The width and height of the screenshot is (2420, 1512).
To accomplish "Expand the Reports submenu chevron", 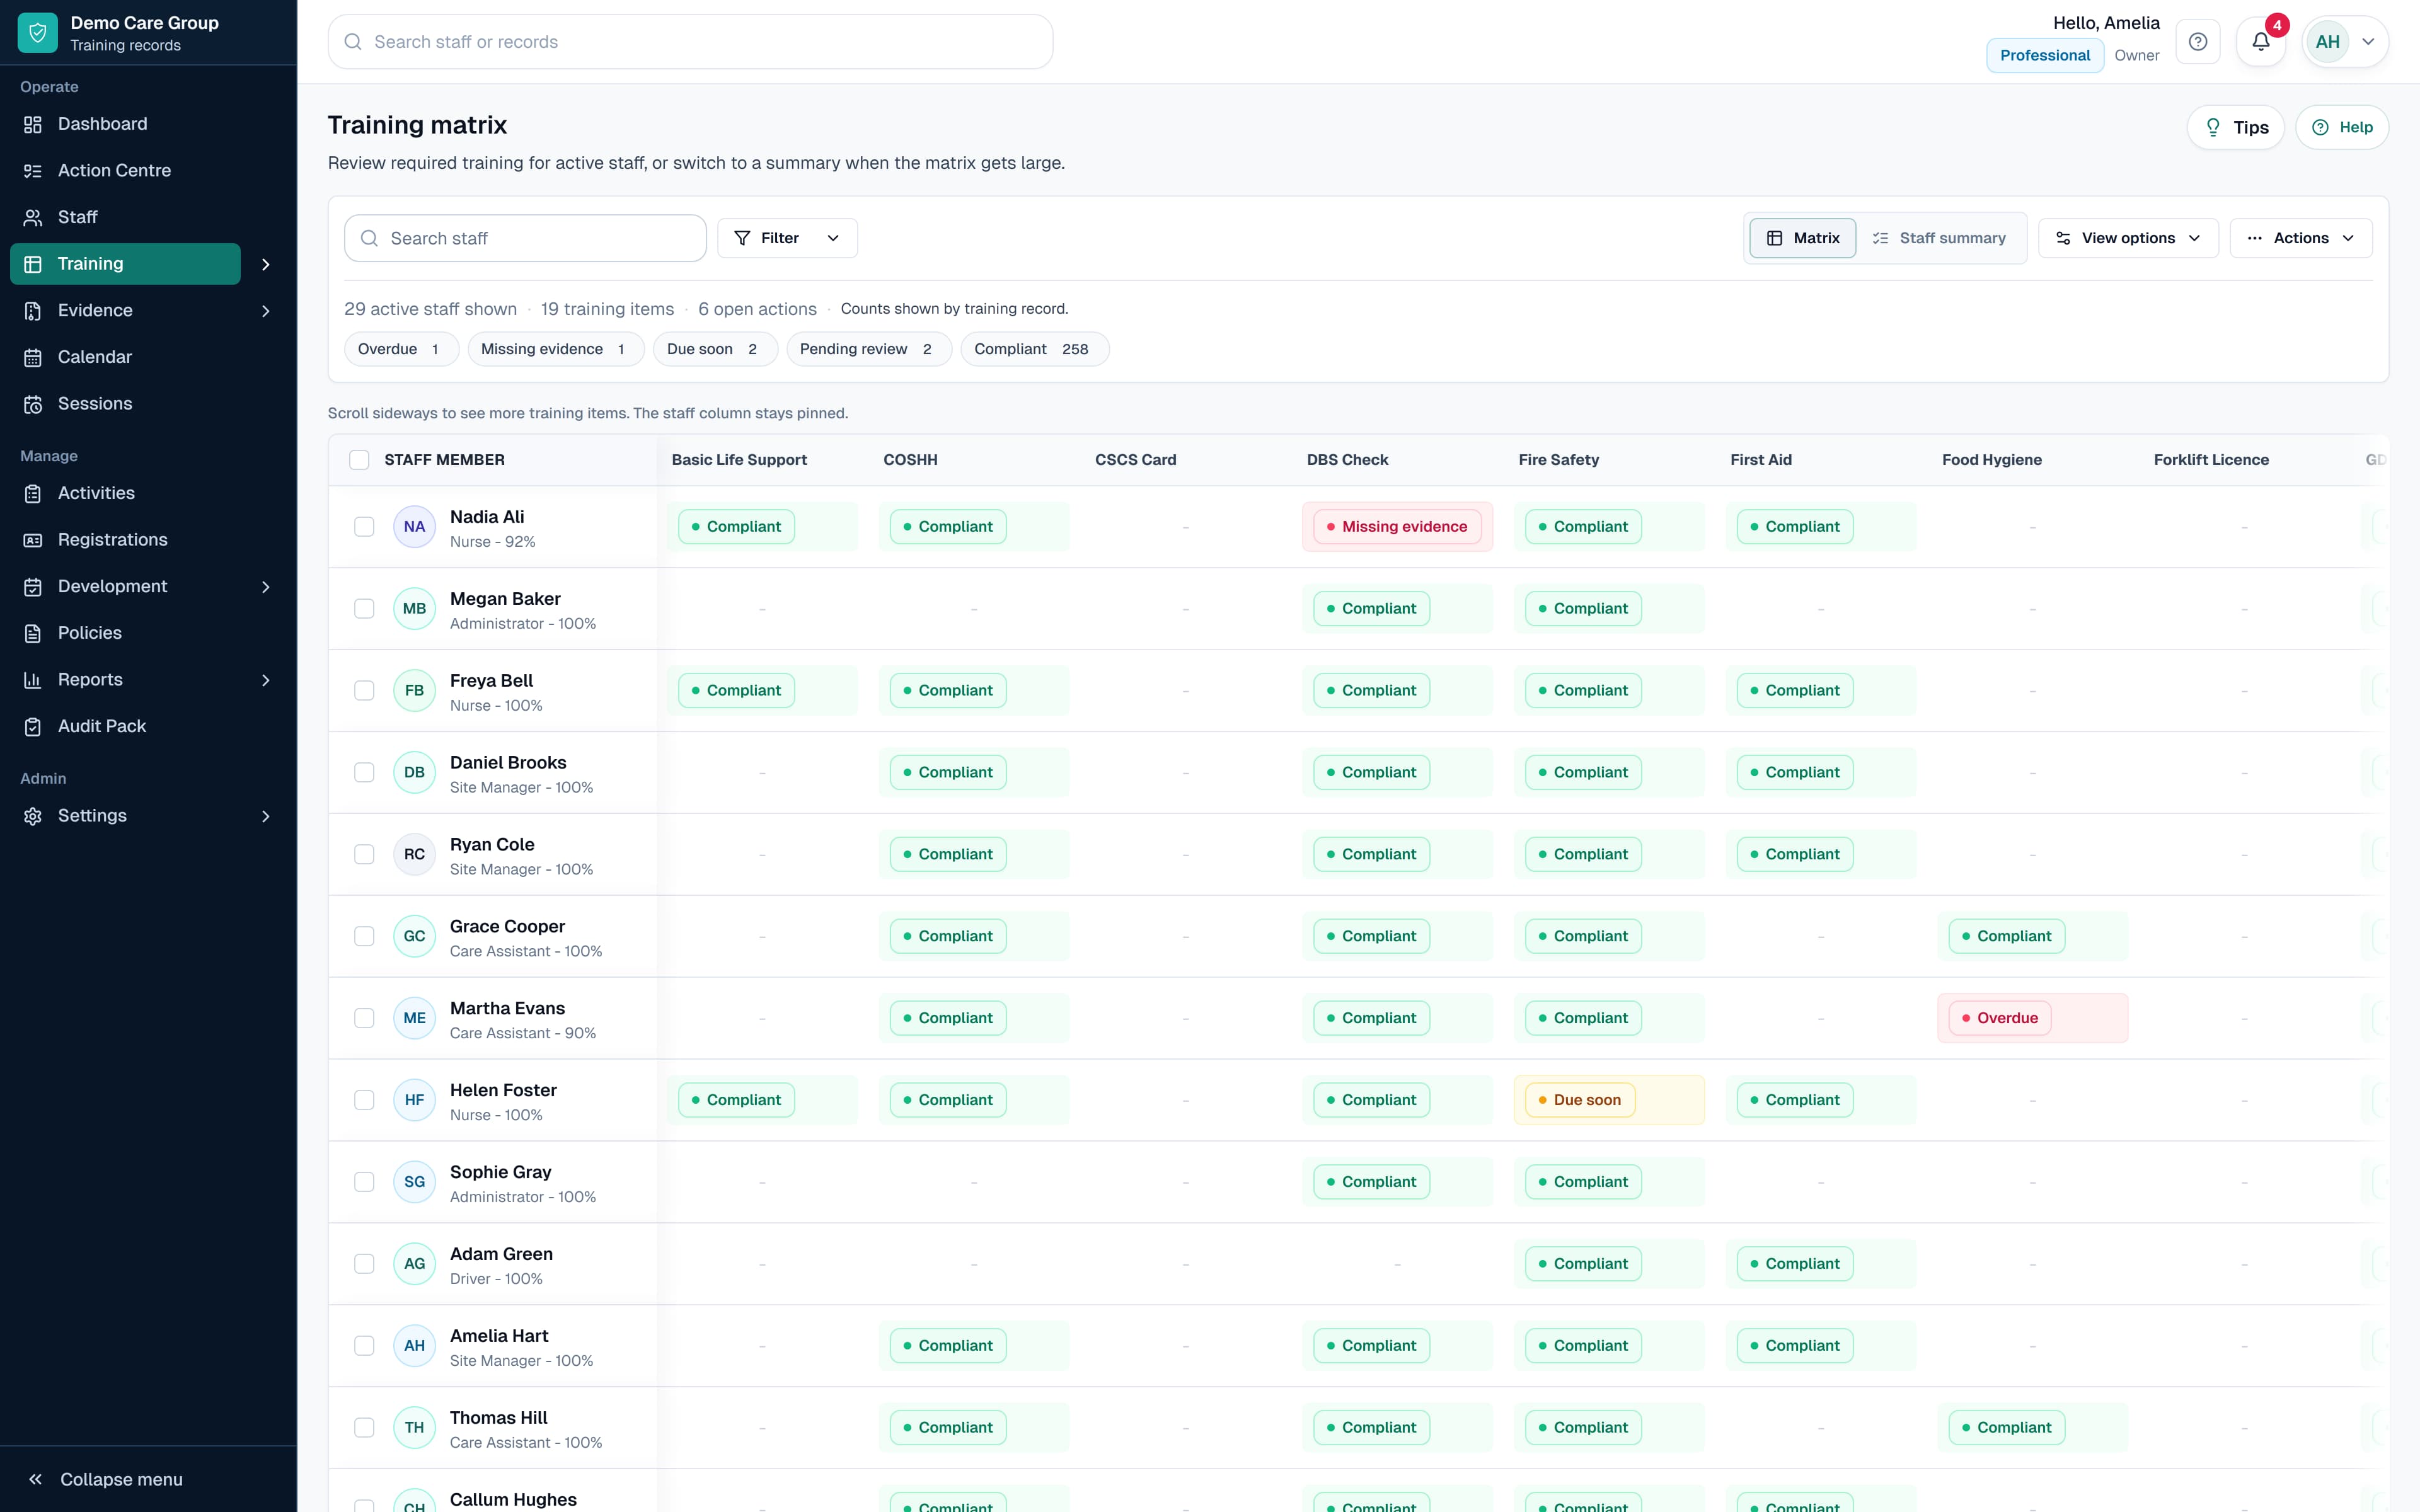I will [266, 680].
